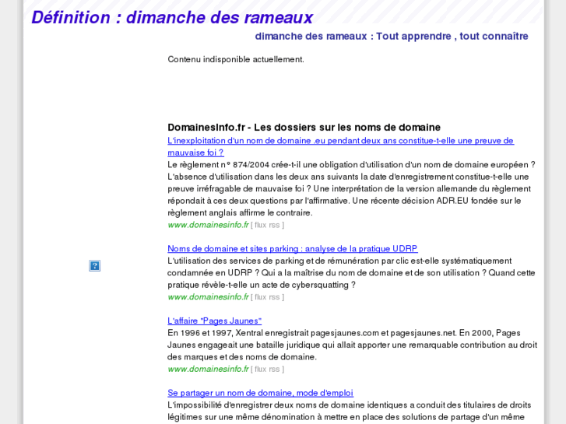
Task: Click the paragraph starting 'En 1996 et 1997, Xentral'
Action: pos(353,345)
